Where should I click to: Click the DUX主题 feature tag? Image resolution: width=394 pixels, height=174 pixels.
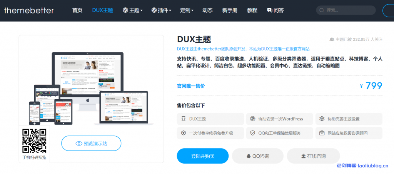(x=210, y=119)
